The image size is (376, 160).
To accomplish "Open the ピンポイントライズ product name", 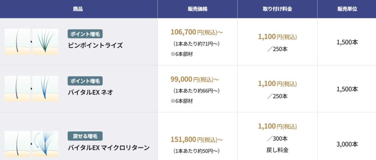I will (x=95, y=46).
